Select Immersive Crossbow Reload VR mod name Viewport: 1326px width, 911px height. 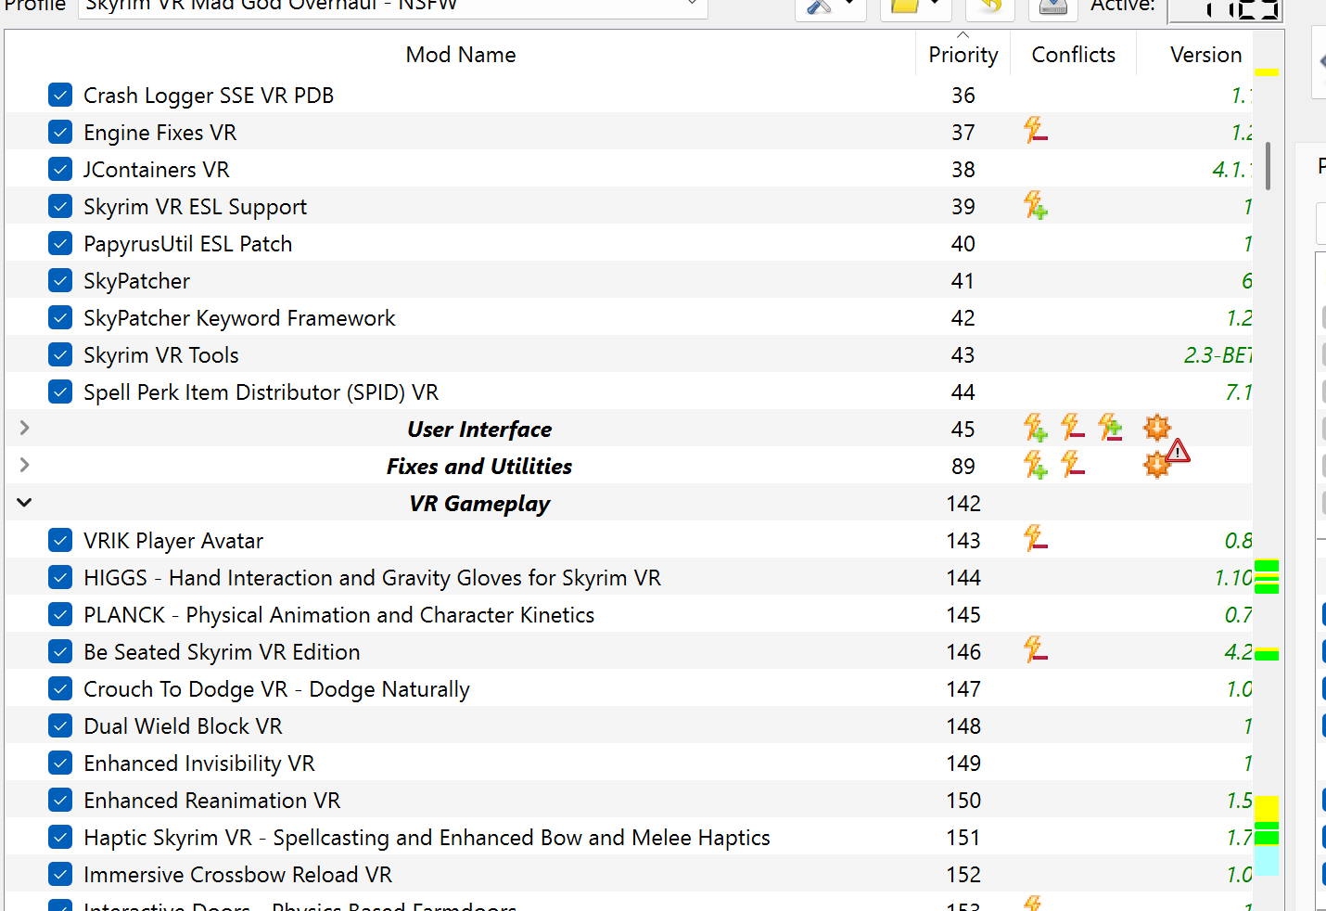tap(237, 875)
